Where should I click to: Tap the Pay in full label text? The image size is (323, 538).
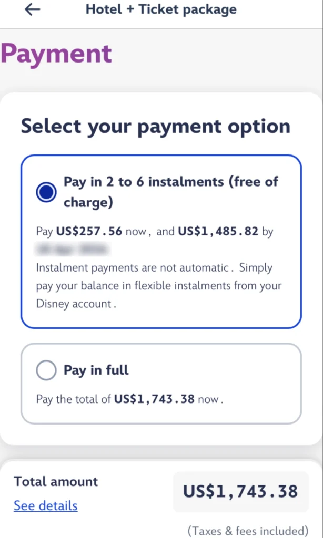[96, 370]
